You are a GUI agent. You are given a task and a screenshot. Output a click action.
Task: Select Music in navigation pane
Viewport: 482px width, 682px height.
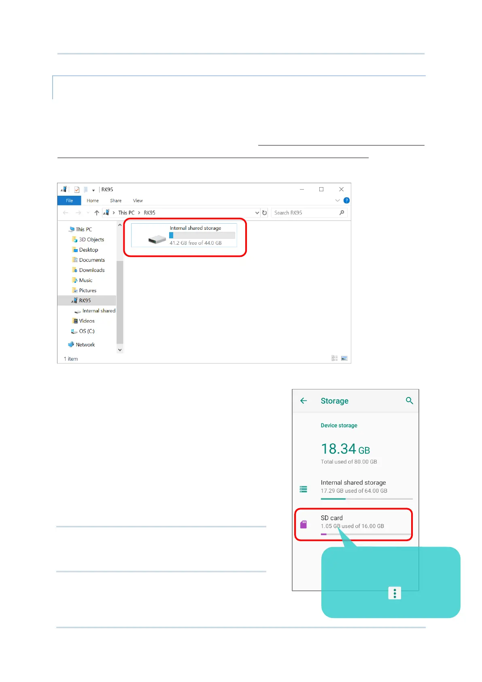click(x=86, y=280)
